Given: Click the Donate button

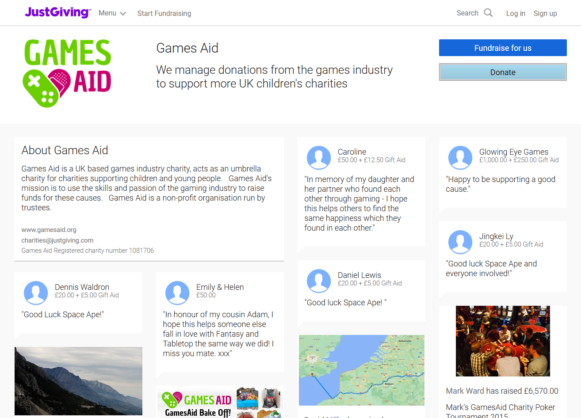Looking at the screenshot, I should (503, 72).
